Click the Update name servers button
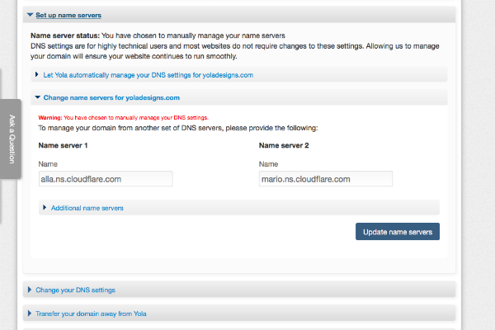The image size is (495, 330). pos(398,232)
